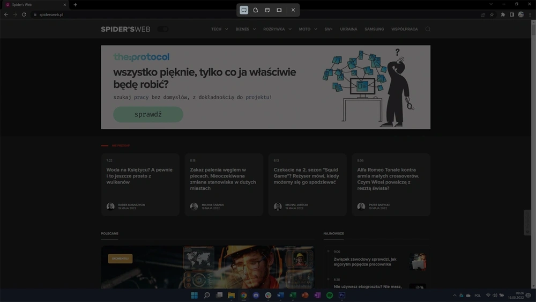
Task: Open the WSPÓŁPRACA section
Action: (x=404, y=29)
